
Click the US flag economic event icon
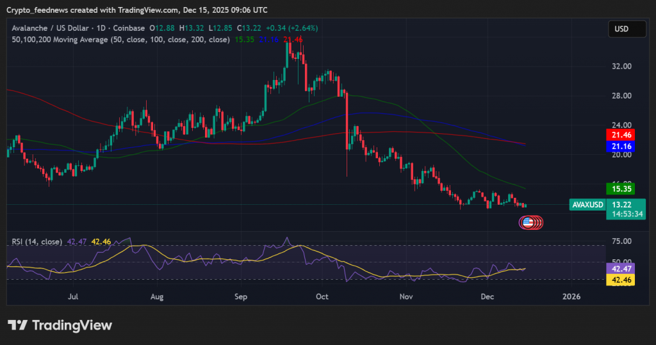click(x=528, y=223)
